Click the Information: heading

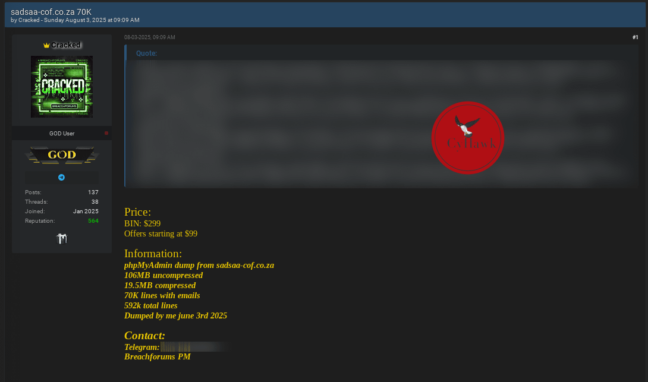[153, 254]
